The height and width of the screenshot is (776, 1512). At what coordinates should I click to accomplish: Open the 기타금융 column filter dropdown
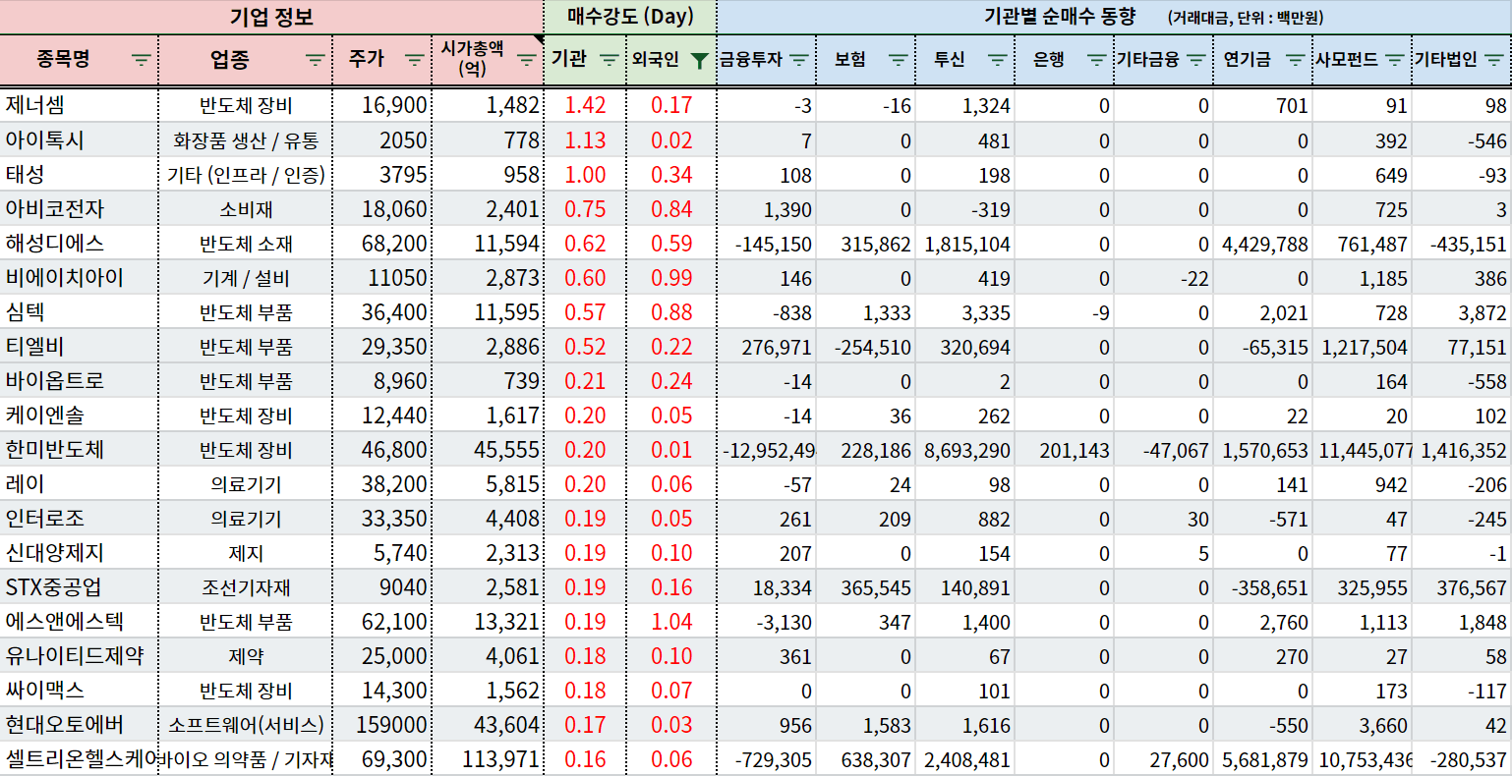tap(1196, 60)
